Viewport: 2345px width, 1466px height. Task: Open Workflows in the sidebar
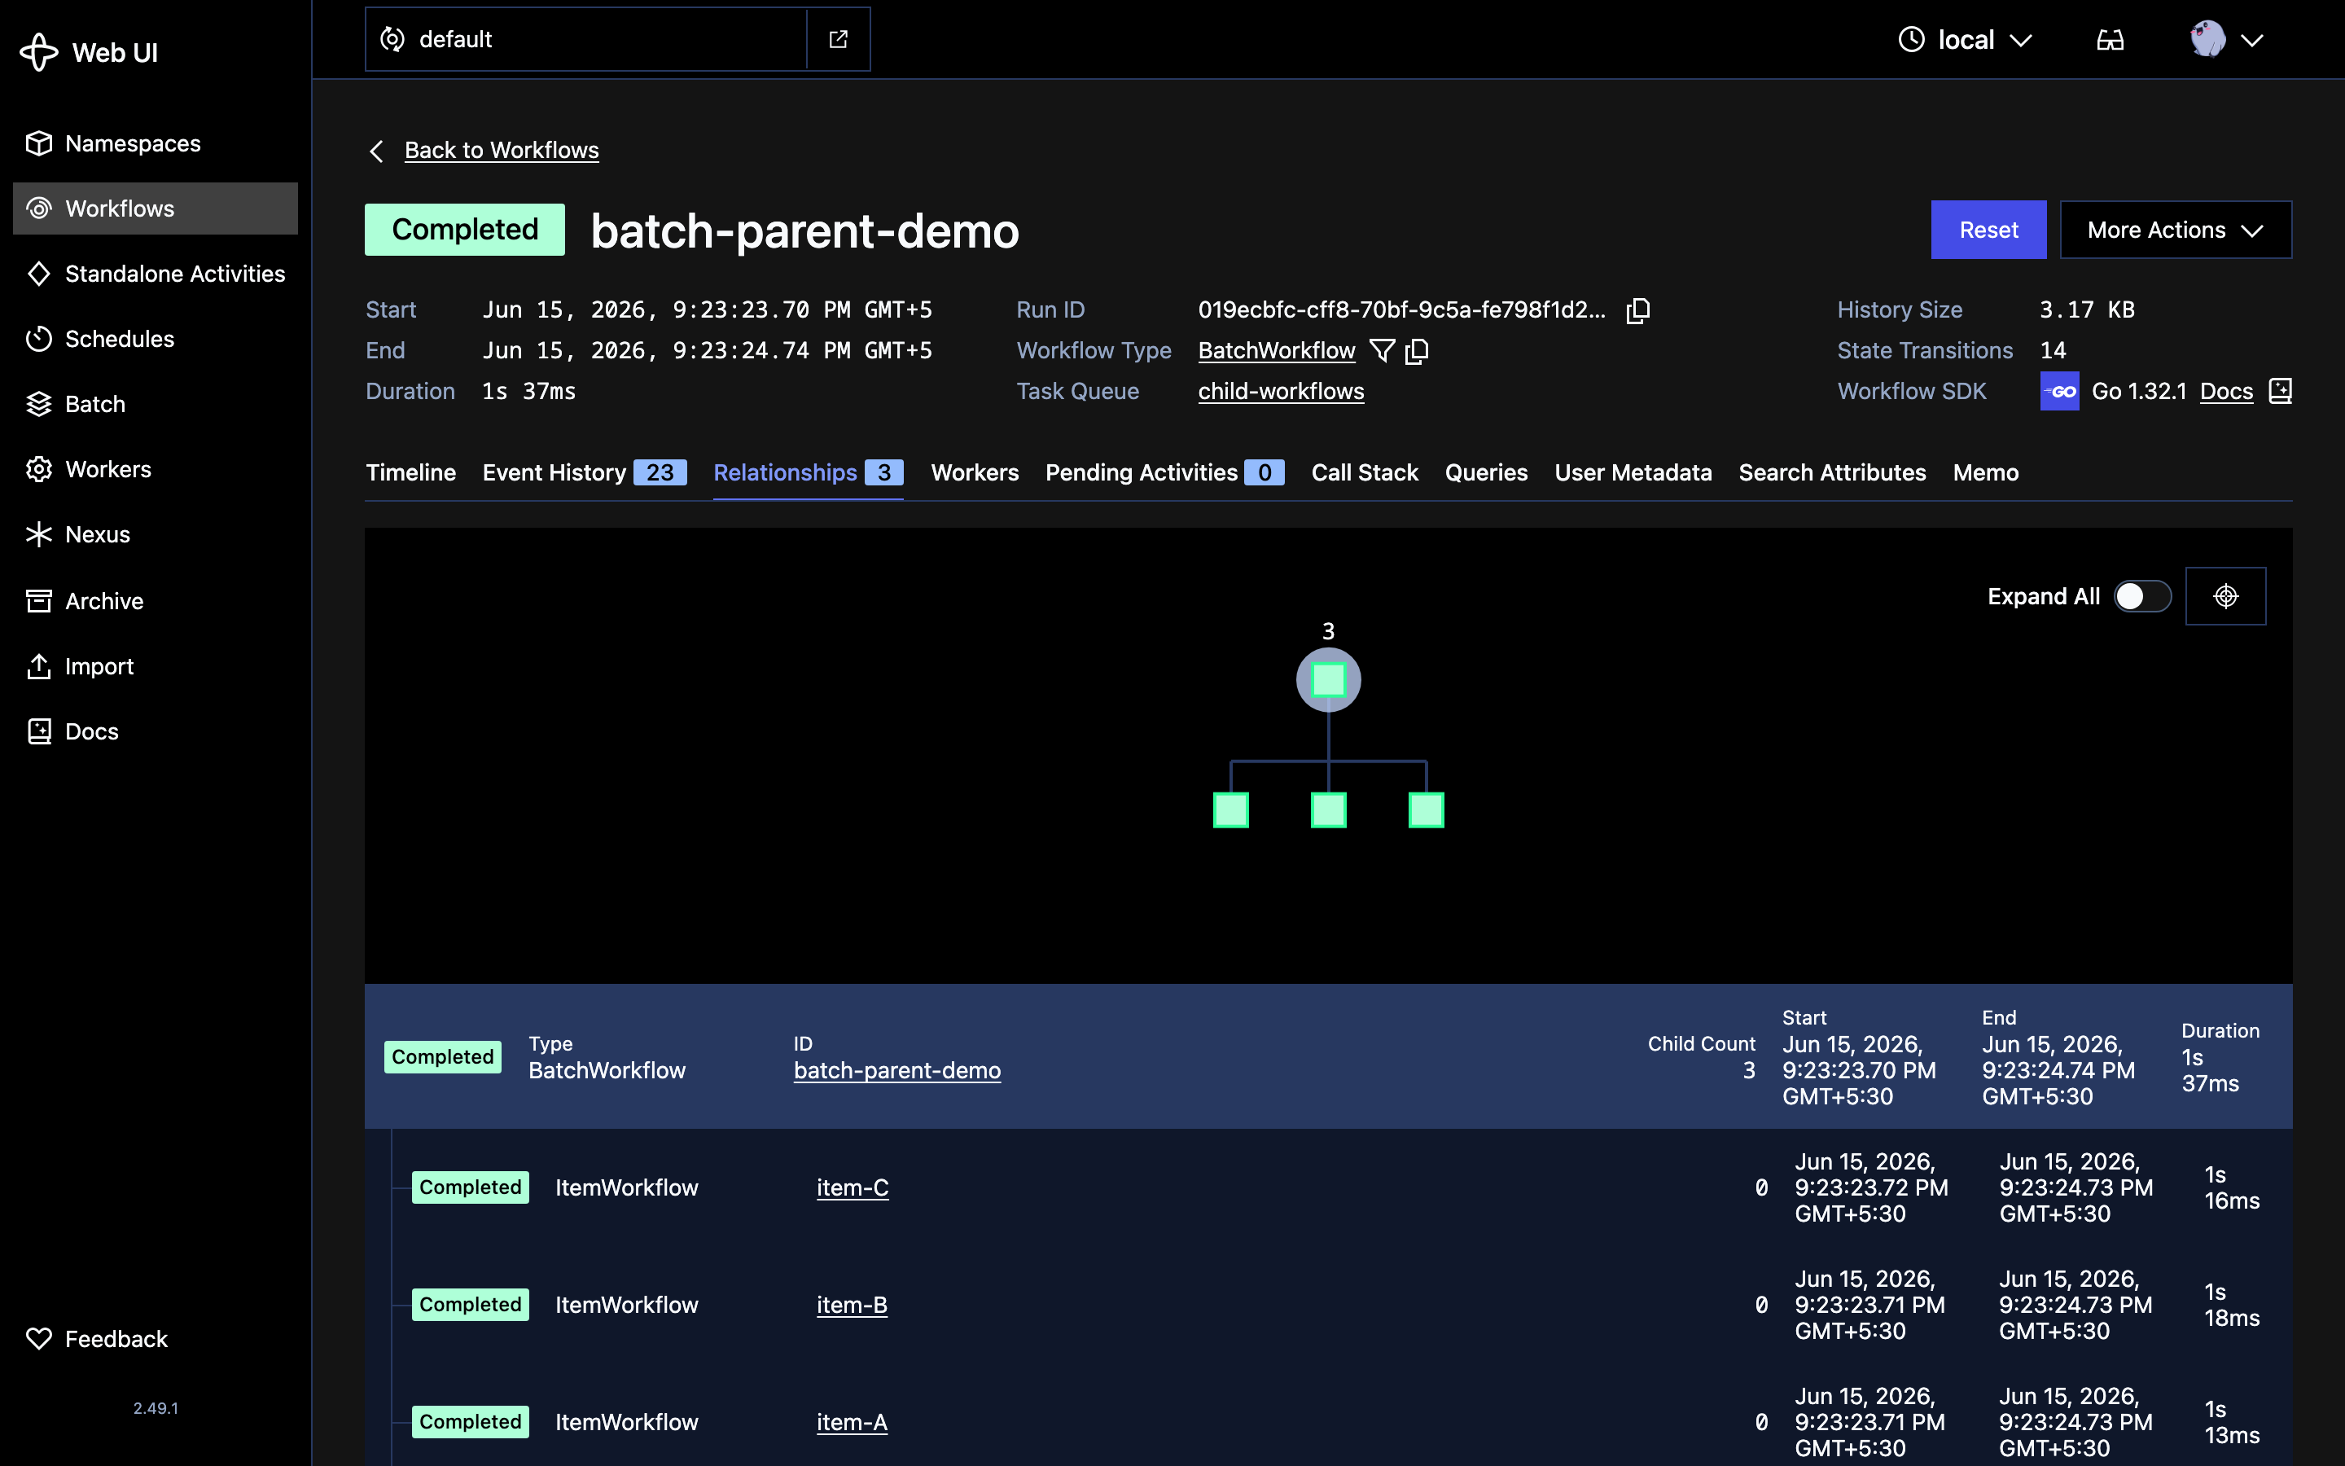click(x=155, y=208)
